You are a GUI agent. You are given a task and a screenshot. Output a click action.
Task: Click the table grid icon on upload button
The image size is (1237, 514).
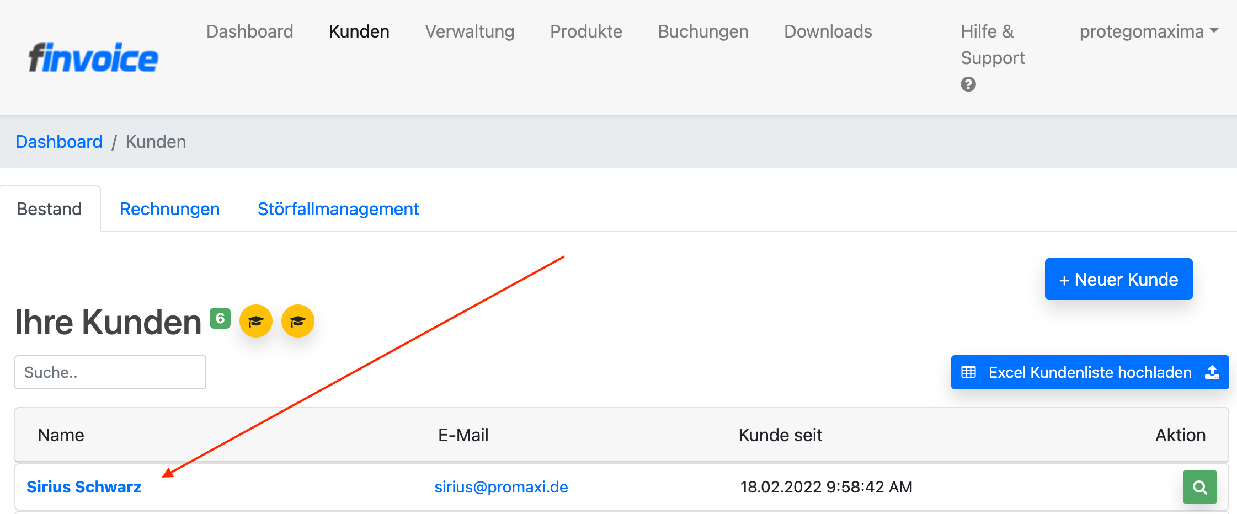point(969,372)
